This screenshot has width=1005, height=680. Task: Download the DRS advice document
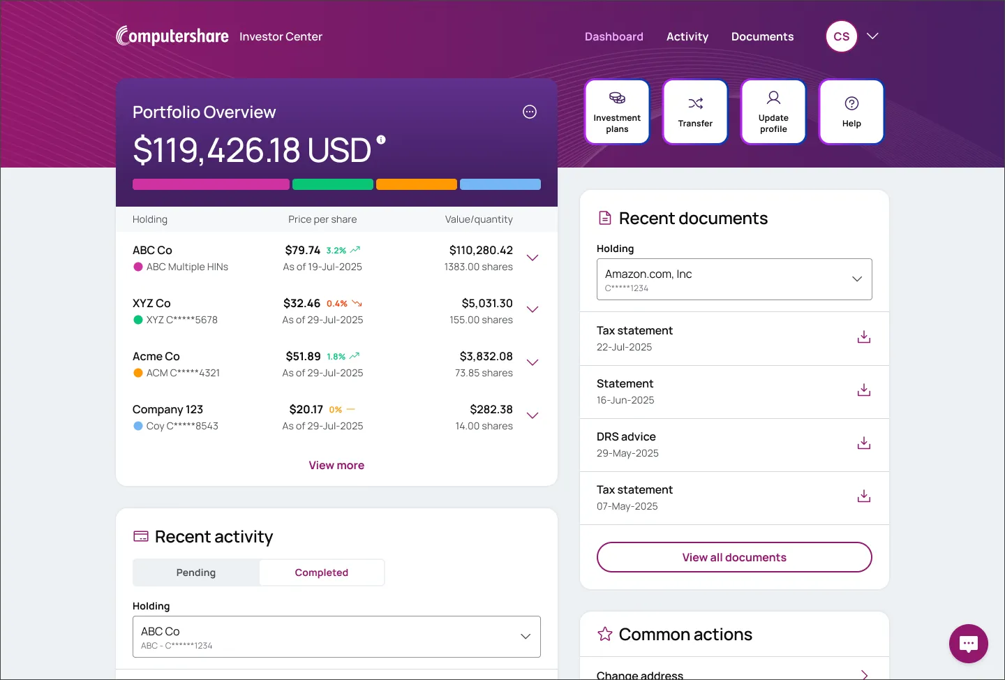(x=863, y=443)
